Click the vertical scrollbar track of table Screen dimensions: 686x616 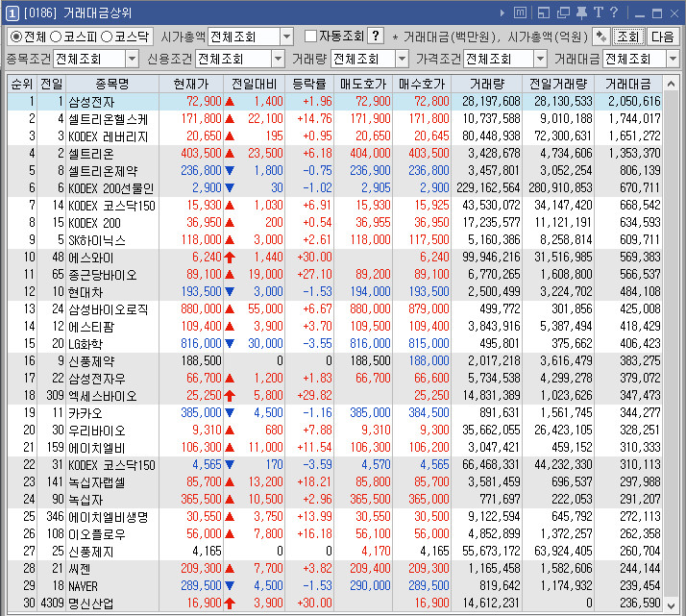tap(671, 346)
